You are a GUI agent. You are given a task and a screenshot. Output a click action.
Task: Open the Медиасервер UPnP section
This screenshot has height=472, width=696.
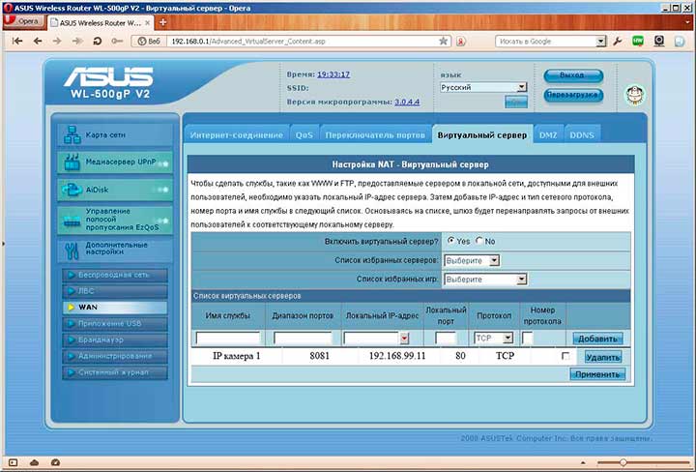(x=114, y=162)
